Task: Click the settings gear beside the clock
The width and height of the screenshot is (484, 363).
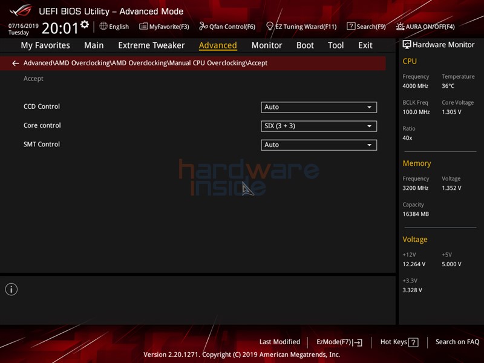Action: coord(85,24)
